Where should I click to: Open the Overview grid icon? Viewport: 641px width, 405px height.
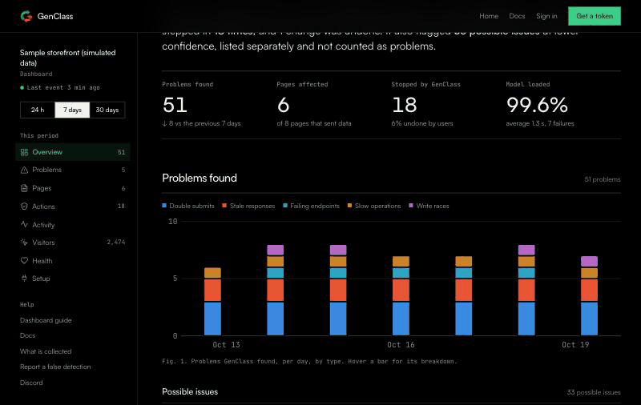click(x=24, y=152)
